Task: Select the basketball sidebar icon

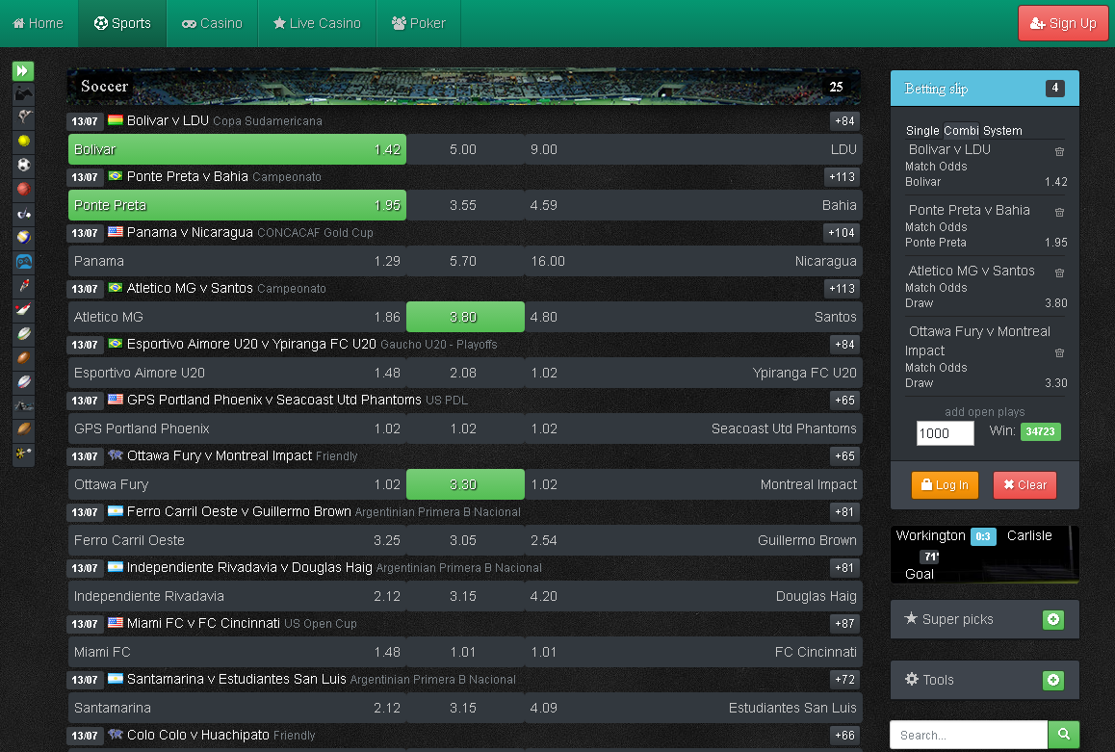Action: [23, 190]
